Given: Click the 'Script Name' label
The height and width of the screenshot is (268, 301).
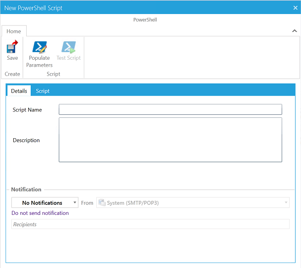Looking at the screenshot, I should pyautogui.click(x=27, y=110).
